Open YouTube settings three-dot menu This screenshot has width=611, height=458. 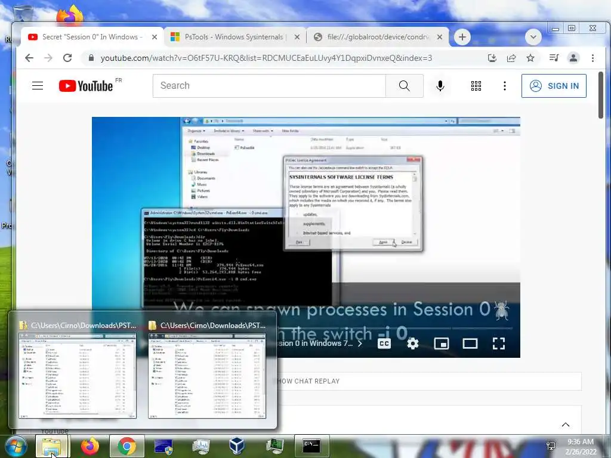click(505, 86)
